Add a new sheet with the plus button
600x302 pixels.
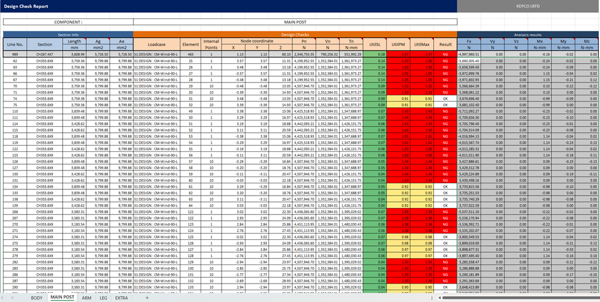tap(146, 298)
